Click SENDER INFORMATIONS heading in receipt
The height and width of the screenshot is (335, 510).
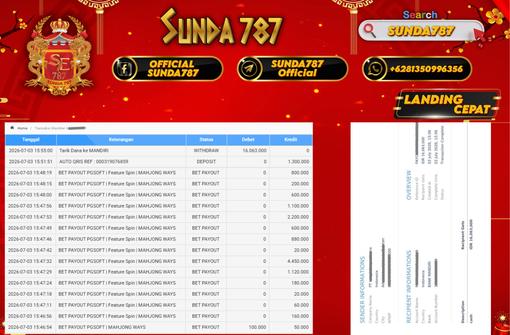(x=363, y=289)
